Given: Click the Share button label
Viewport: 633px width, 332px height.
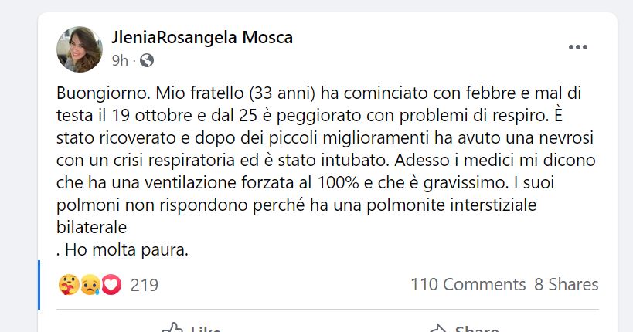Looking at the screenshot, I should 477,329.
